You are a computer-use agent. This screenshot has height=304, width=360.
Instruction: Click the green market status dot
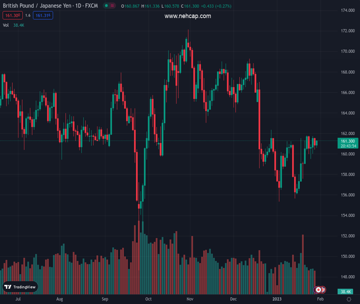coord(106,6)
